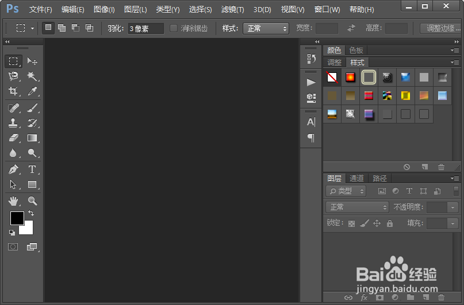Open the 文件(F) menu

coord(41,9)
